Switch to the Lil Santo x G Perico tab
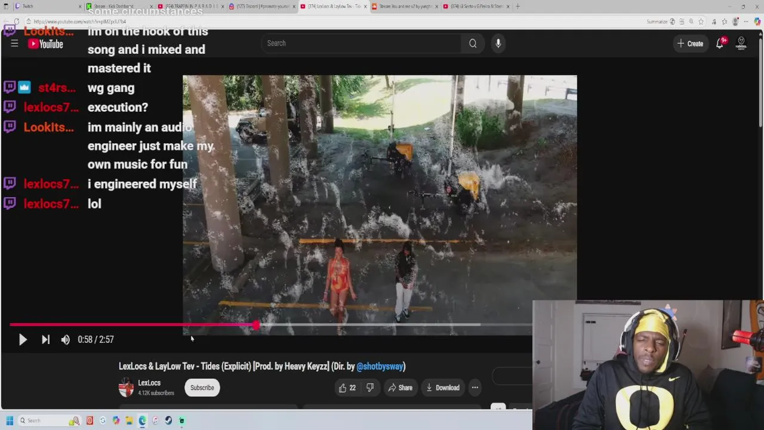Image resolution: width=764 pixels, height=430 pixels. [x=476, y=6]
